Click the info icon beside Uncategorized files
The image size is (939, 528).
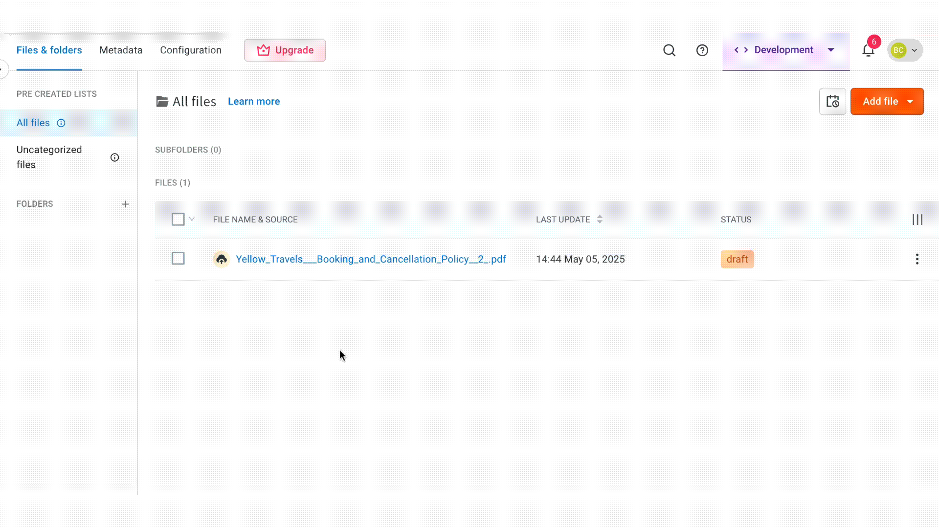tap(114, 157)
